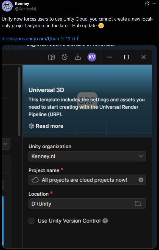Minimize the Unity Hub window
Viewport: 159px width, 250px height.
tap(110, 57)
